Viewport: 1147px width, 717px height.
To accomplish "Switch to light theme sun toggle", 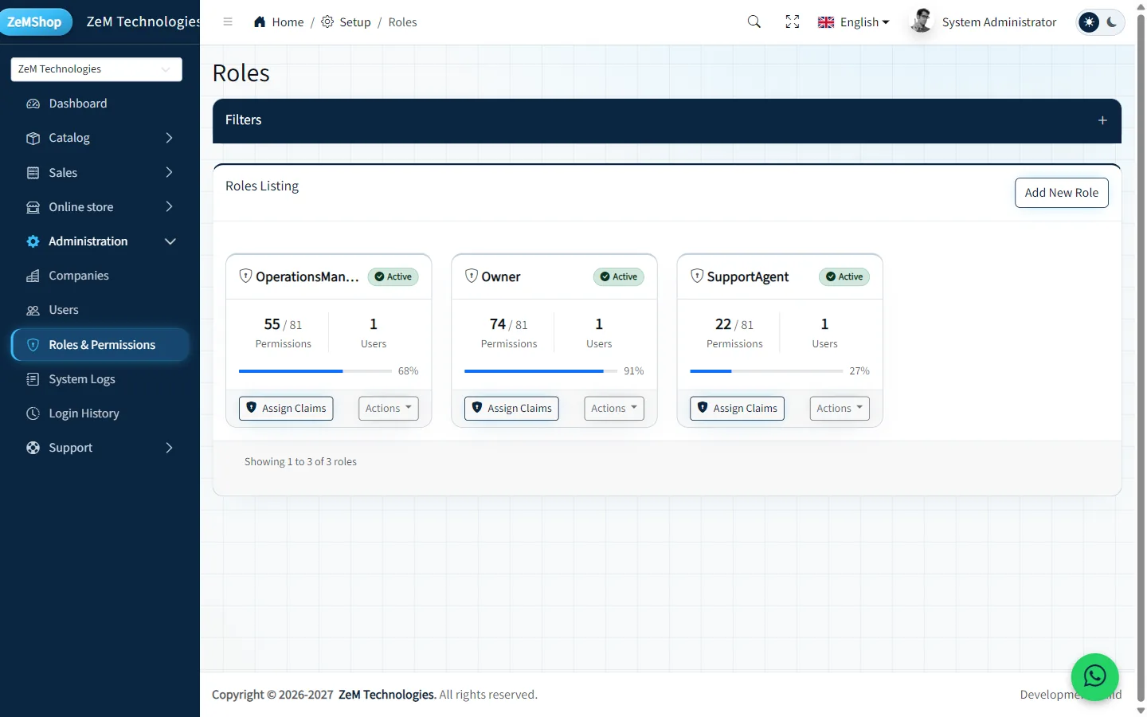I will (1089, 22).
